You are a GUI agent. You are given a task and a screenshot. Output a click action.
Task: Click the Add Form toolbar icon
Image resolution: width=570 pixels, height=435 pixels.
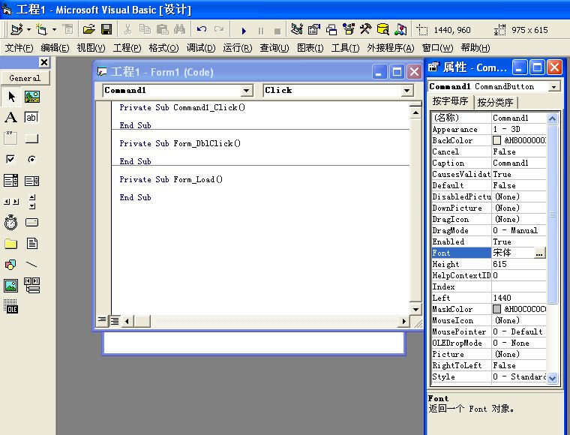[x=42, y=29]
